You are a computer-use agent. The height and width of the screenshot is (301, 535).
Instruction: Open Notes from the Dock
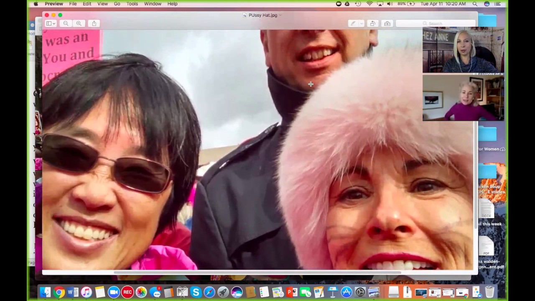(100, 292)
